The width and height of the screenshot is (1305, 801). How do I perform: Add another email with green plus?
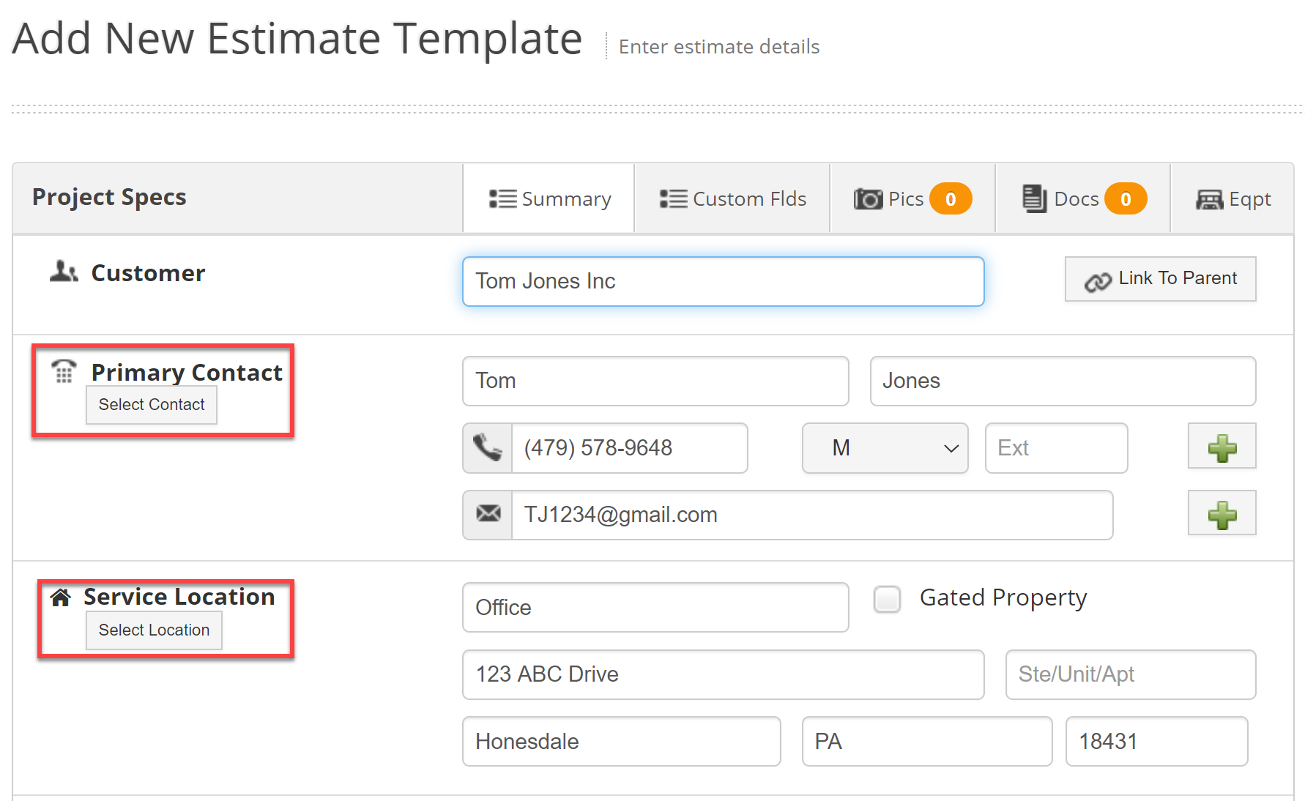click(1222, 513)
